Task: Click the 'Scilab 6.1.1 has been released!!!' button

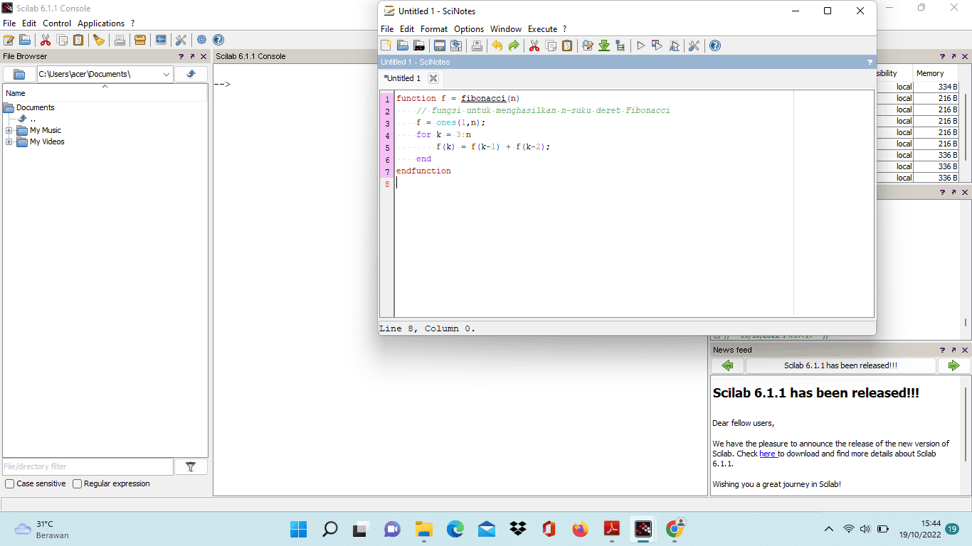Action: (x=840, y=365)
